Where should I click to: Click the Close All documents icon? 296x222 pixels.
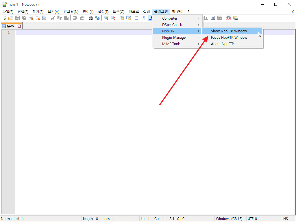(37, 18)
